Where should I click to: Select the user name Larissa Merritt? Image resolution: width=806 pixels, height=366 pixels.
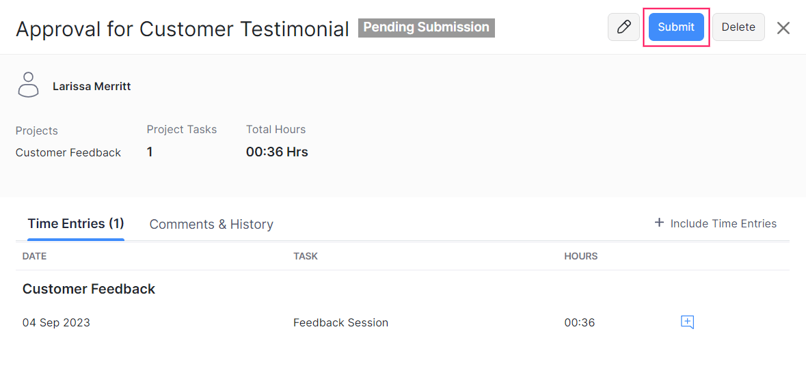click(92, 87)
